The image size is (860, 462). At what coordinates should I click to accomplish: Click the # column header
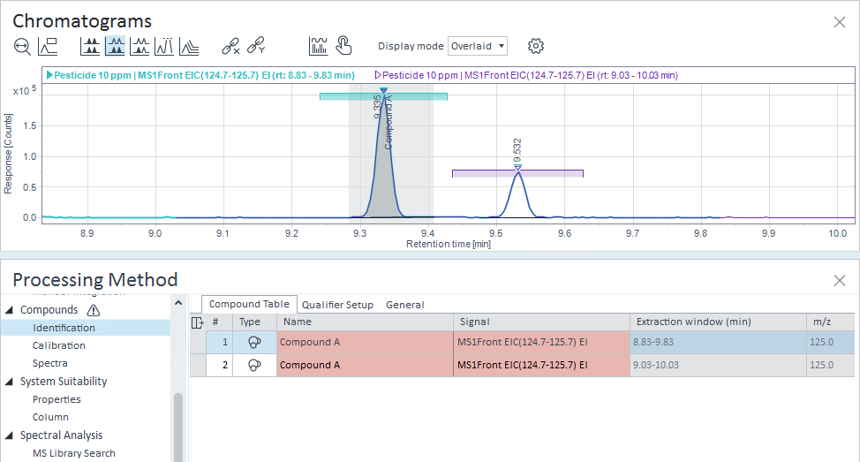coord(219,322)
